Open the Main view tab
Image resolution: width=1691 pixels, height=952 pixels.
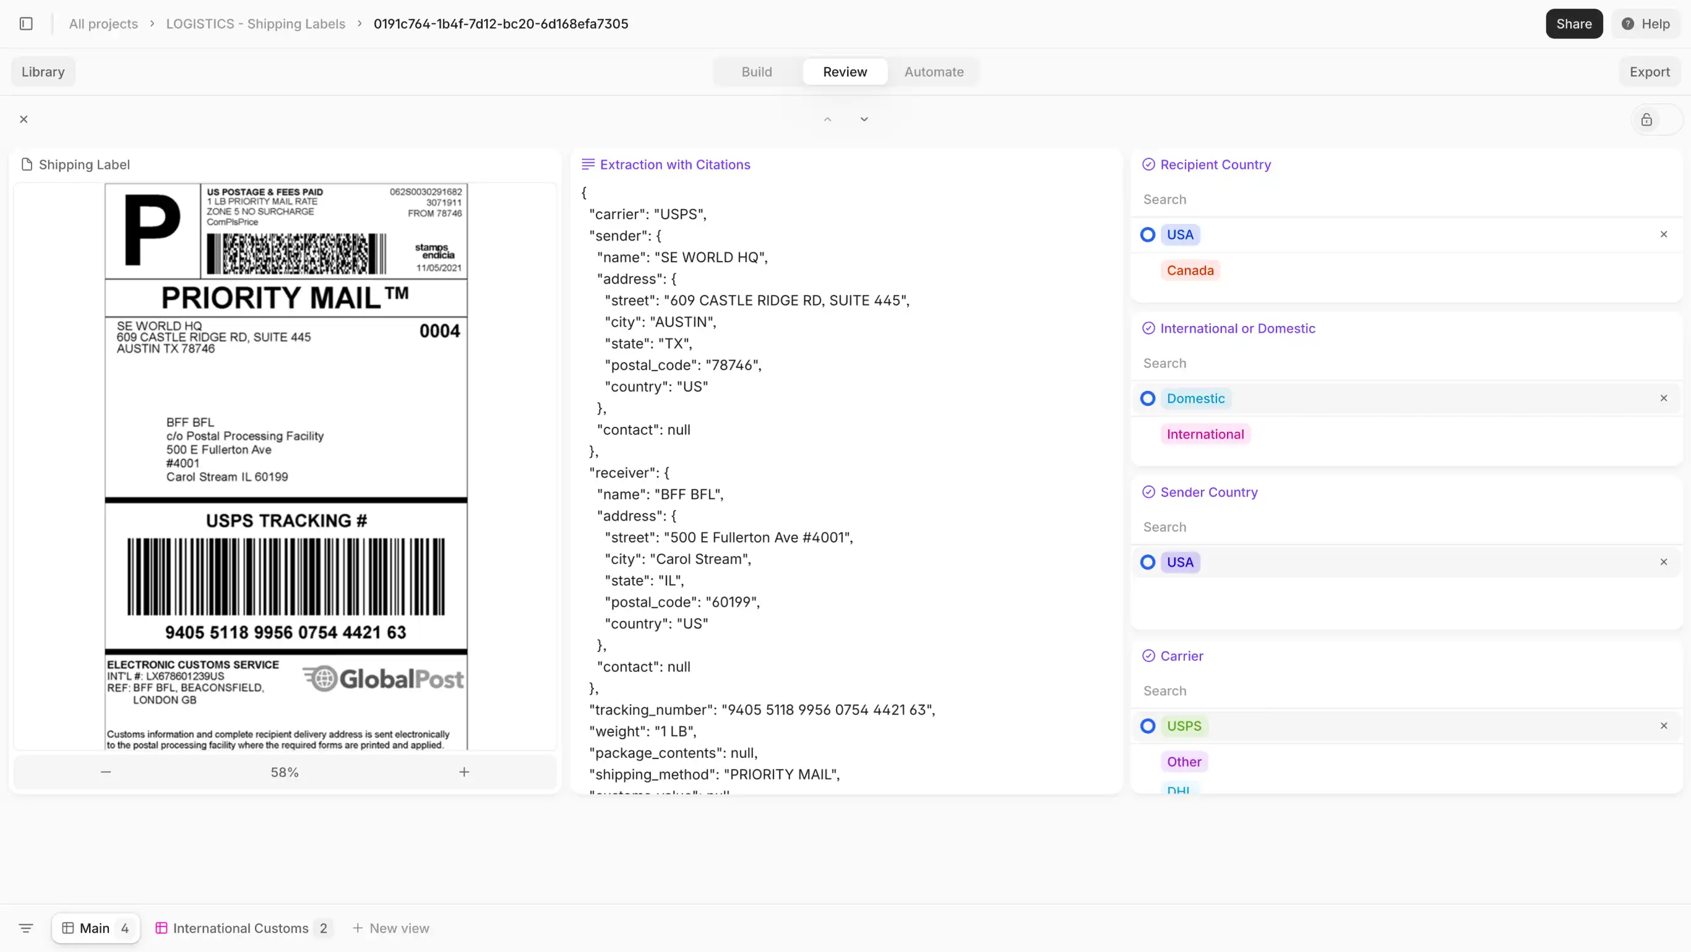tap(96, 928)
